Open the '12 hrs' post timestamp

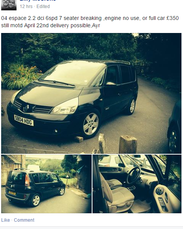(26, 7)
